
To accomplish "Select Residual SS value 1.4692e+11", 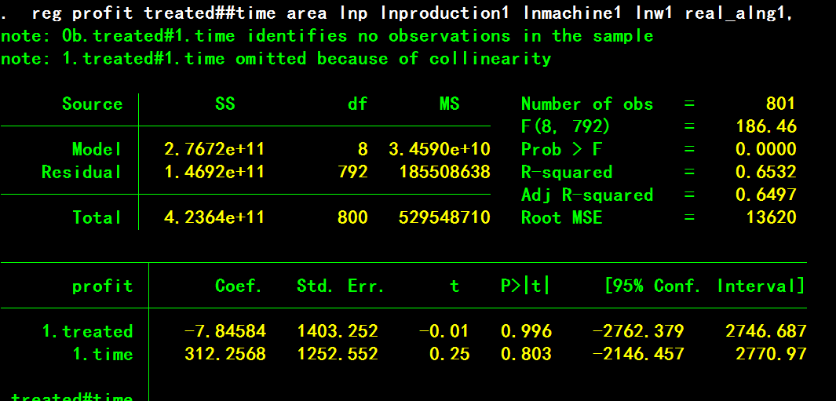I will click(214, 172).
